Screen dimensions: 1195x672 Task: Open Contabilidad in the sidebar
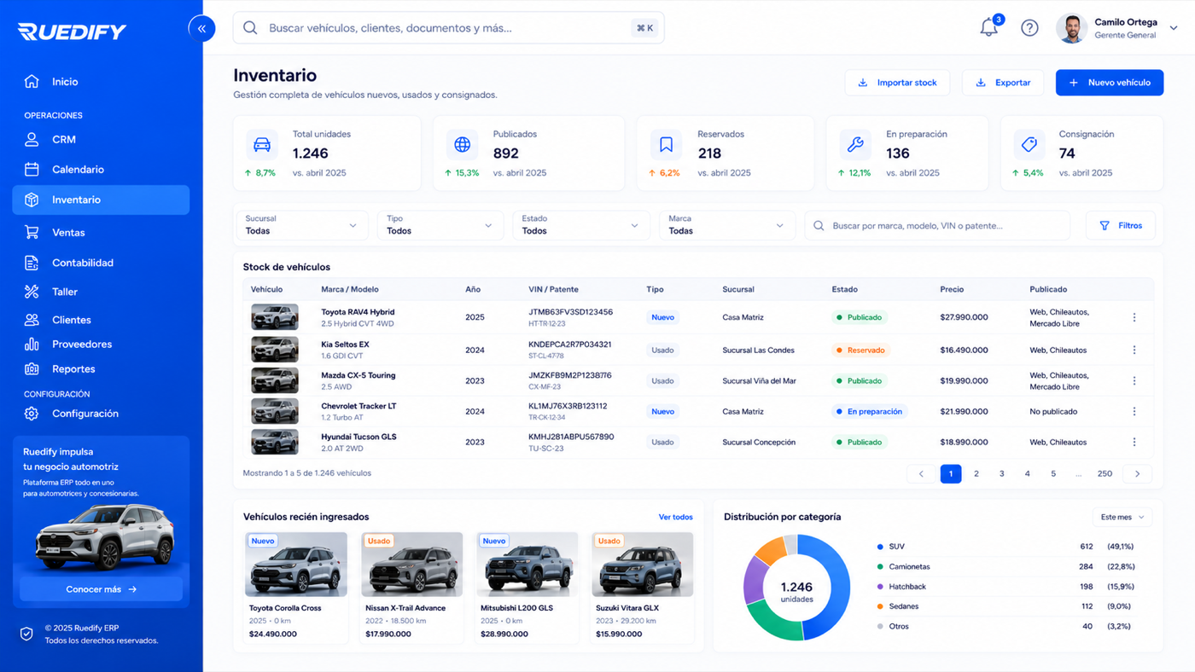(x=101, y=263)
